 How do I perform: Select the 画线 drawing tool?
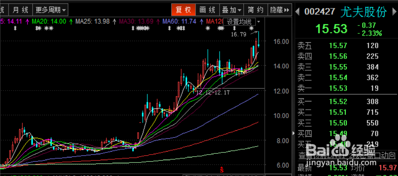click(207, 10)
